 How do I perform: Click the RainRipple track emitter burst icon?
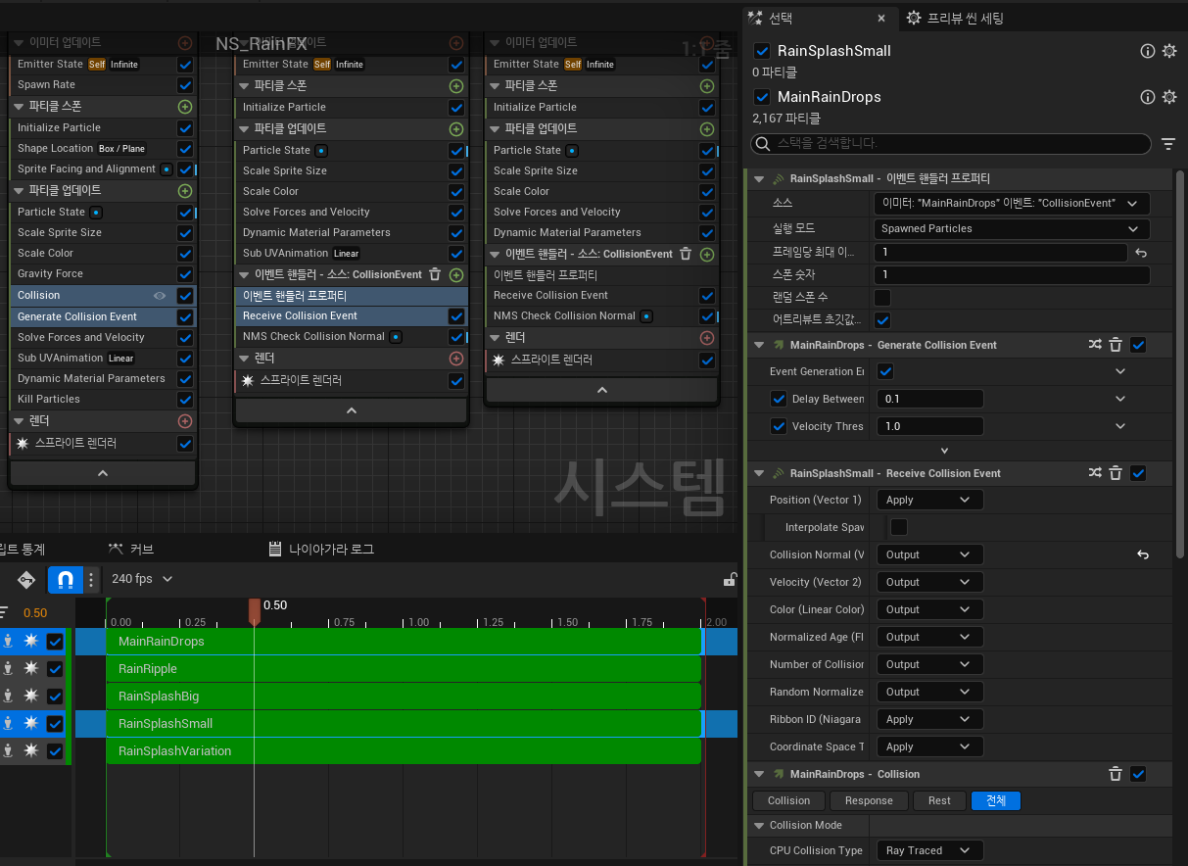[x=31, y=669]
